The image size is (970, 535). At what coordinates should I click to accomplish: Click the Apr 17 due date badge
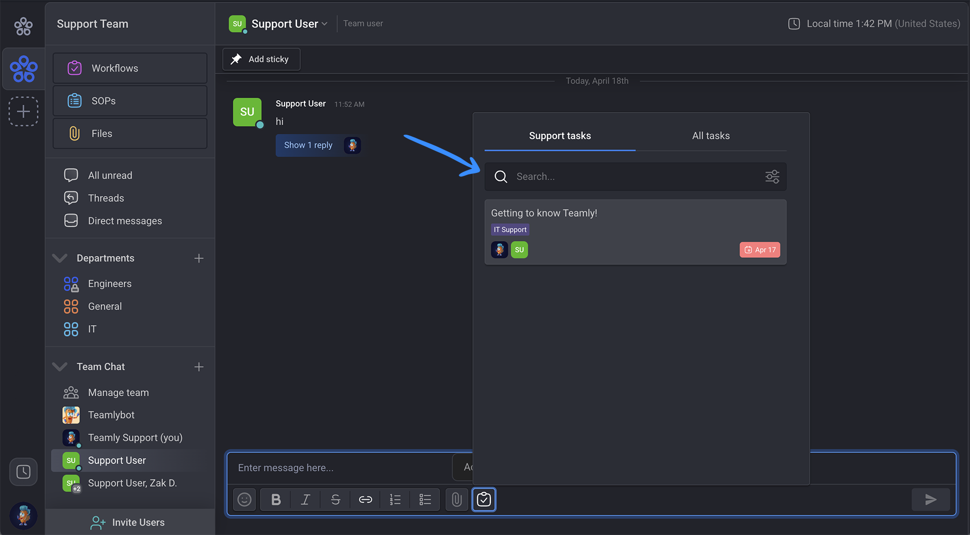760,250
